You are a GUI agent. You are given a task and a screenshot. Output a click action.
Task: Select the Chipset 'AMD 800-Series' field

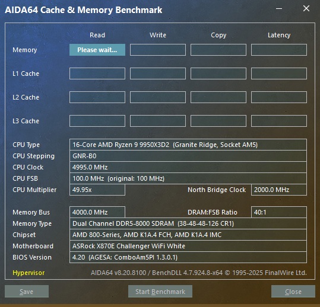pos(188,235)
